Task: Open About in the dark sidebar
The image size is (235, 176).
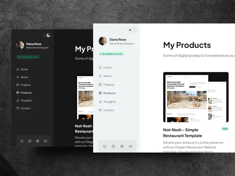Action: (x=22, y=77)
